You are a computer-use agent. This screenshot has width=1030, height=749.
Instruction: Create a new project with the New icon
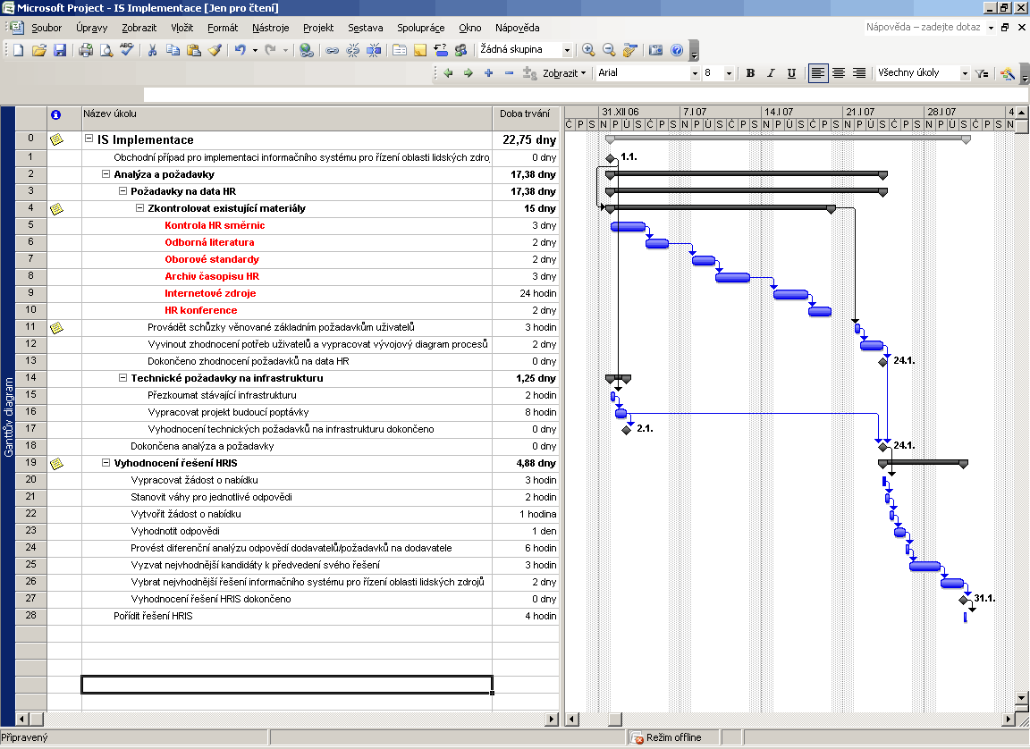point(19,50)
